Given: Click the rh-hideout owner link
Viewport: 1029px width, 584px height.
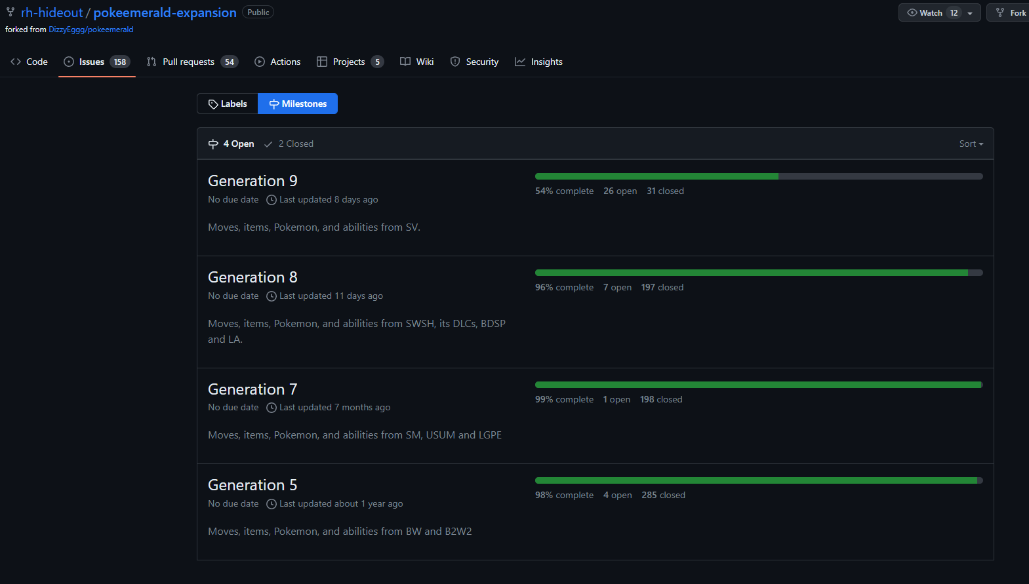Looking at the screenshot, I should [52, 12].
